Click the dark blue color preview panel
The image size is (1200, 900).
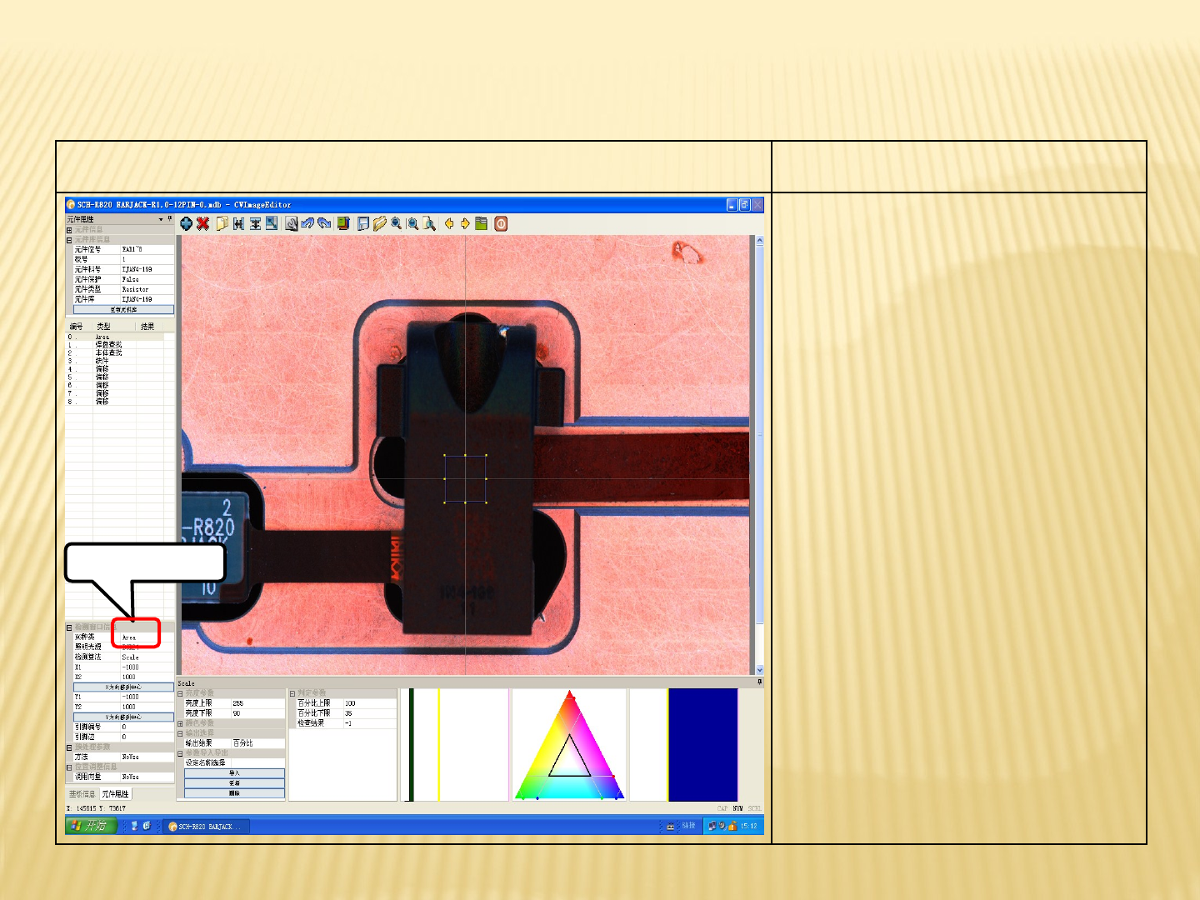click(702, 745)
